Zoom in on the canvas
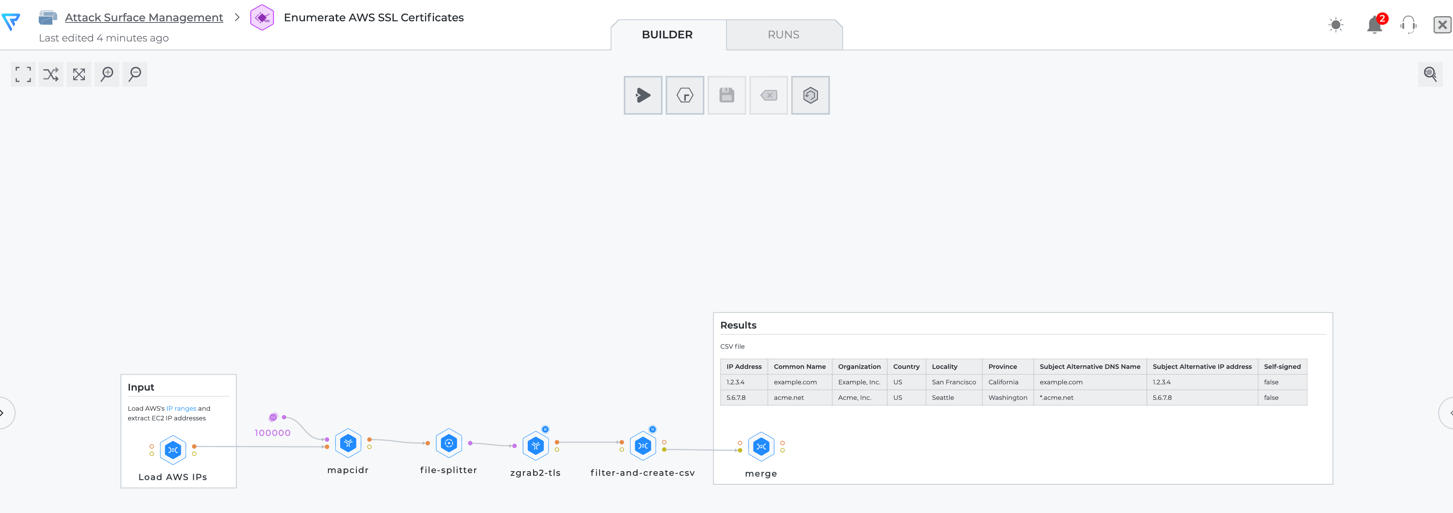This screenshot has height=513, width=1453. [107, 74]
